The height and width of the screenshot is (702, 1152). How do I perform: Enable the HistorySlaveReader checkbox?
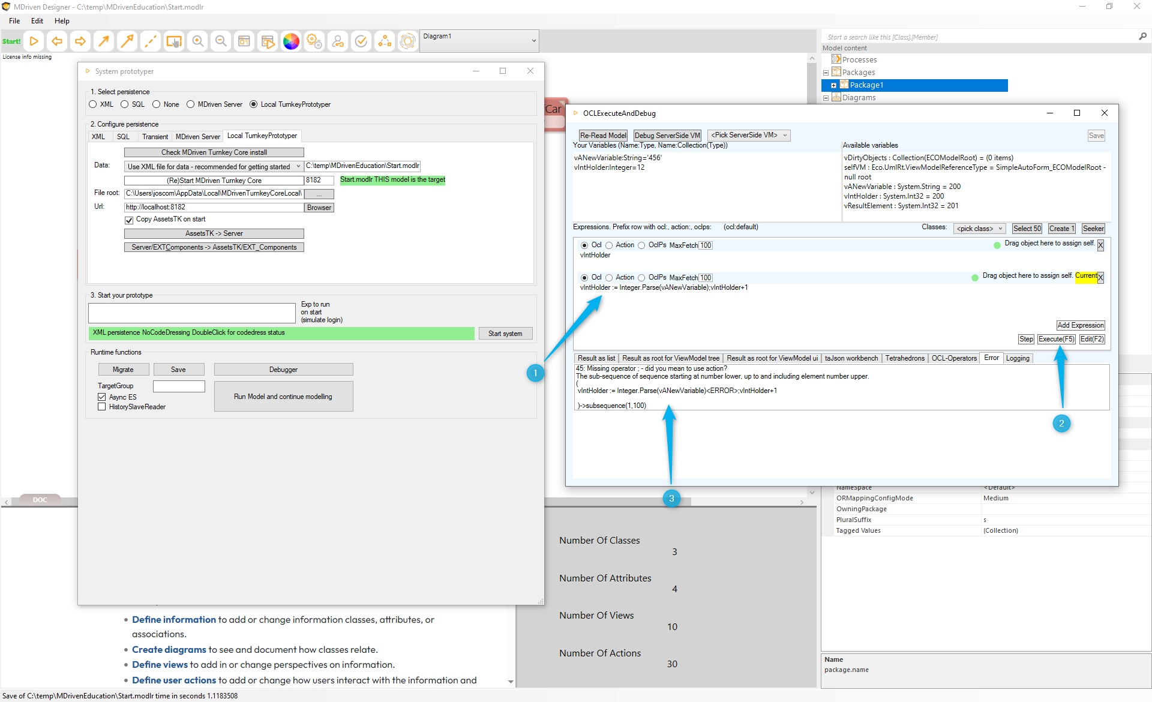[x=102, y=407]
